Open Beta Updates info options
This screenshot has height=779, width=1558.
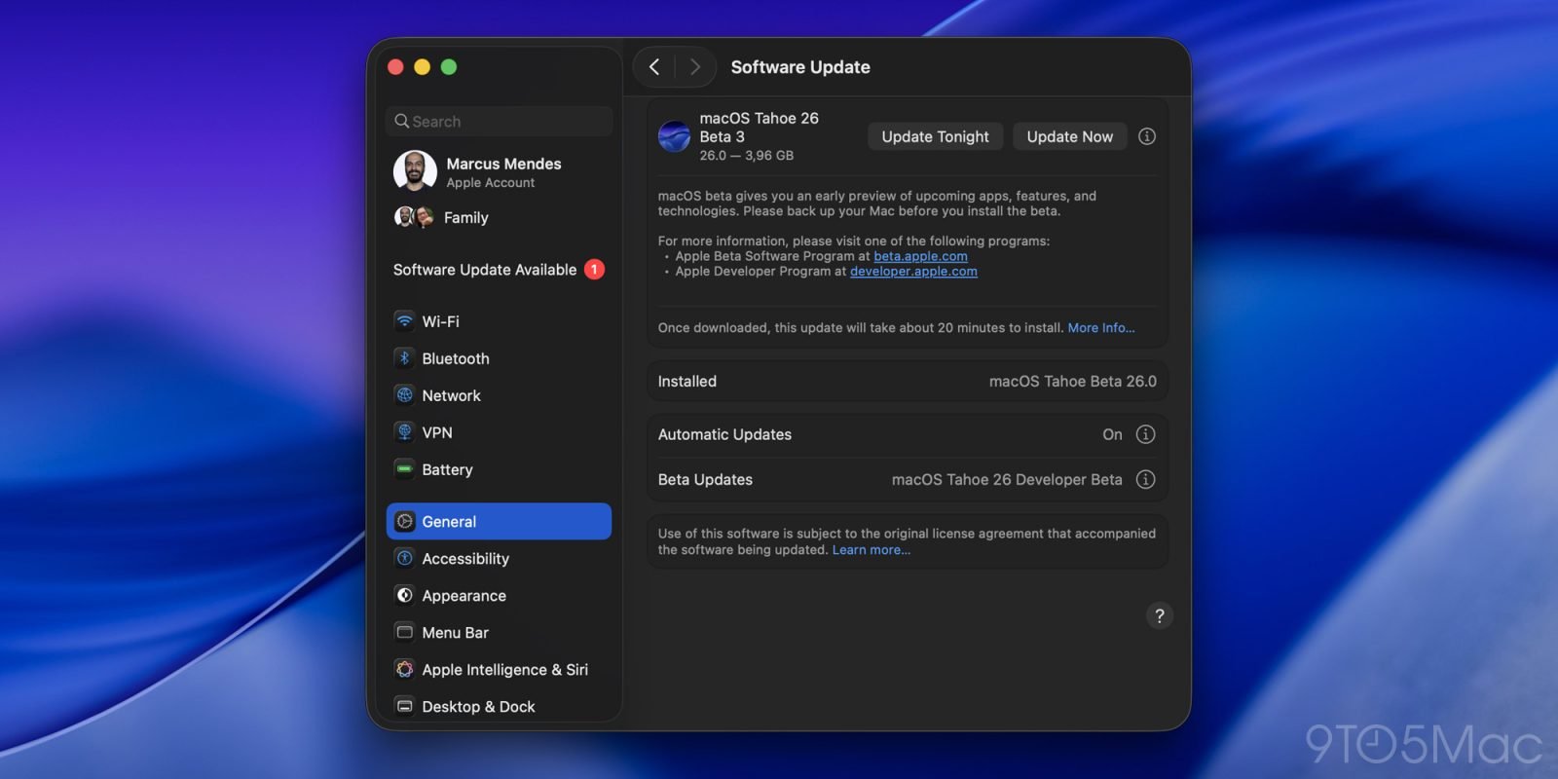point(1146,479)
